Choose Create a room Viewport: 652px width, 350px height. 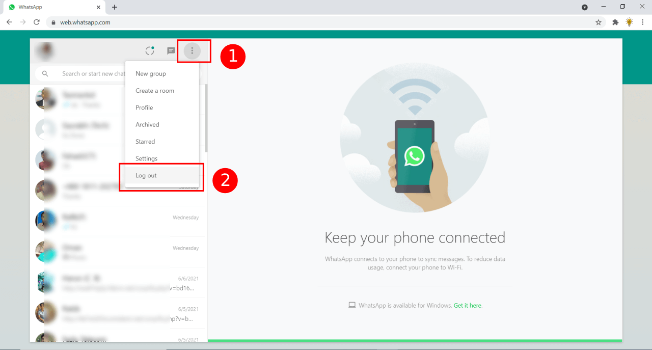[162, 91]
